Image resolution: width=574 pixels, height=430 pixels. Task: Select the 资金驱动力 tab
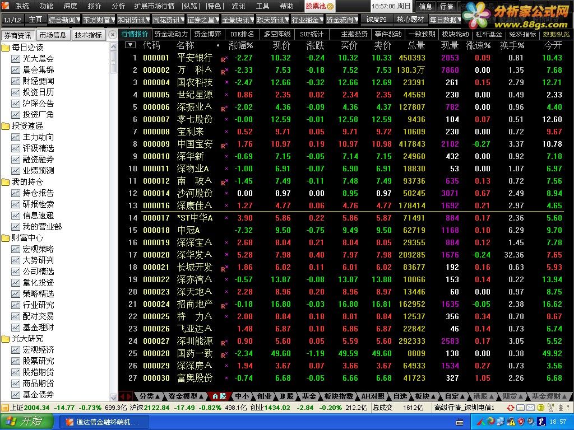coord(171,34)
